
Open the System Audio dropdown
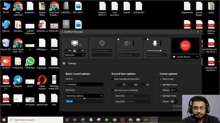129,55
